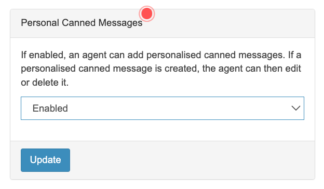Click the word 'Messages' in the panel title

click(120, 23)
